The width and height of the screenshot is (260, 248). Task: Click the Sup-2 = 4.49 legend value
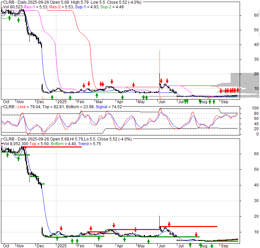point(112,7)
